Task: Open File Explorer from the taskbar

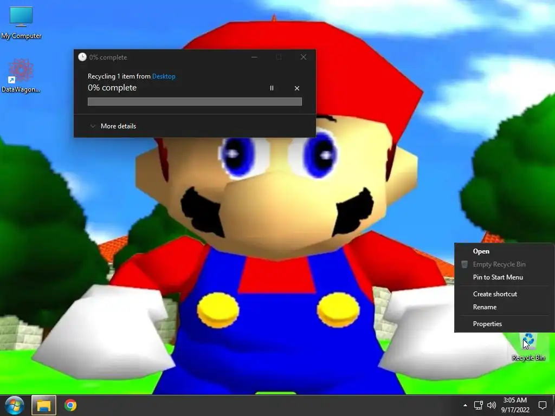Action: (x=44, y=405)
